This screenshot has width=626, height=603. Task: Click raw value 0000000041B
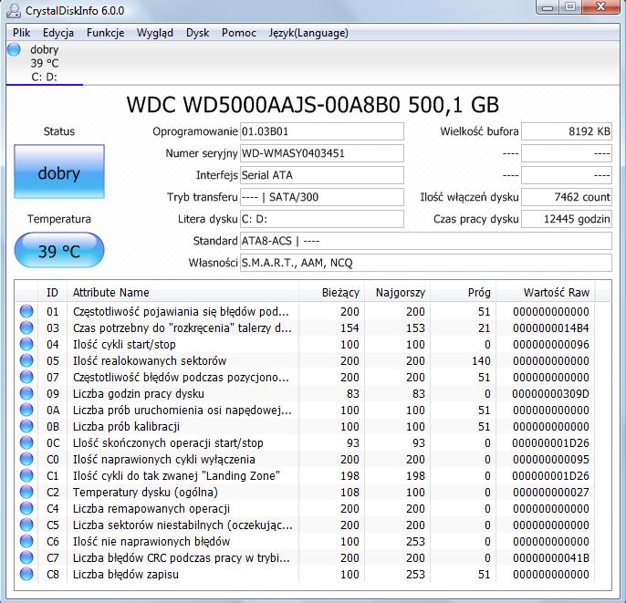[551, 557]
